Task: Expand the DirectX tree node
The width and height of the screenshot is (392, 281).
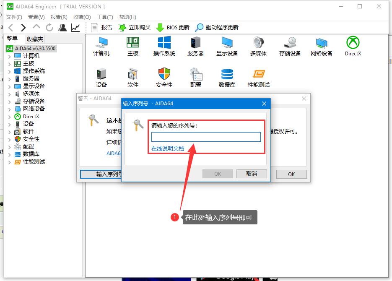Action: (10, 117)
